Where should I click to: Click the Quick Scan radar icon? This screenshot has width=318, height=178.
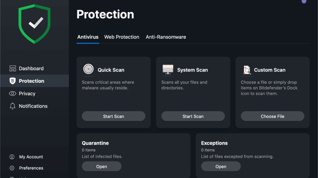[x=88, y=69]
